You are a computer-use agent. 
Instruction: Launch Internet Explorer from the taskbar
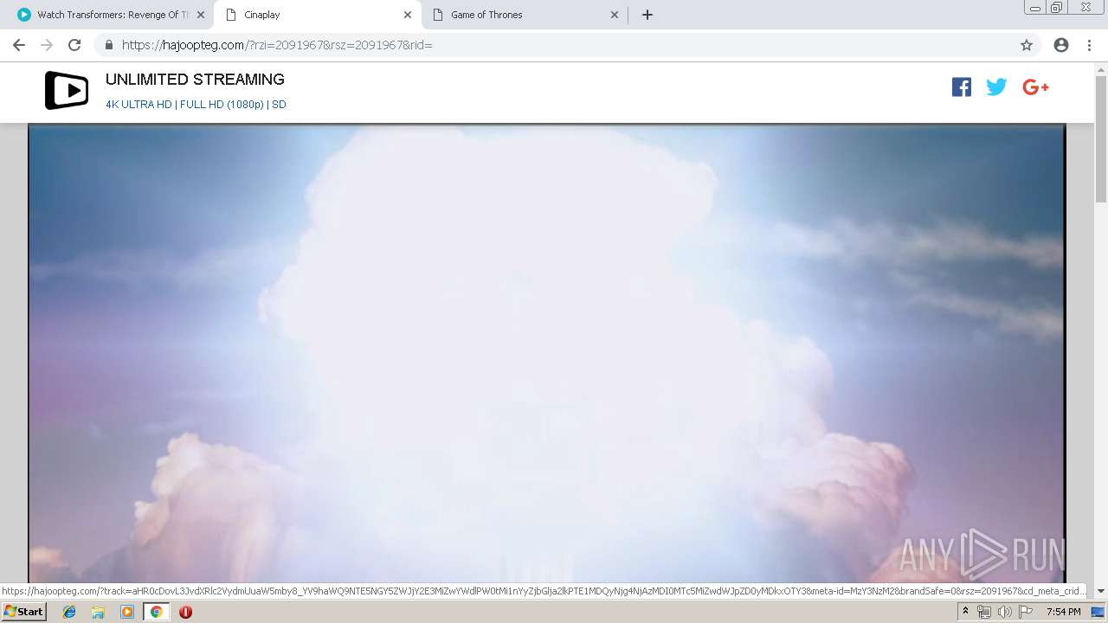[x=69, y=612]
